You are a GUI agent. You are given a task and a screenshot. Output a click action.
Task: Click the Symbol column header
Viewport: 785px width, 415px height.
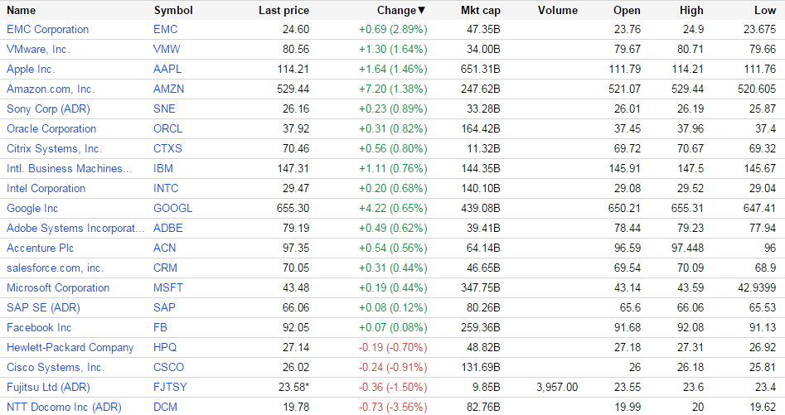pos(173,11)
